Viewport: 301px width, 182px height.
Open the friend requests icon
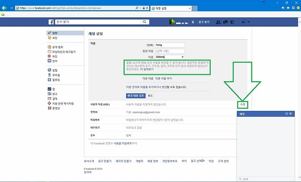pyautogui.click(x=218, y=22)
